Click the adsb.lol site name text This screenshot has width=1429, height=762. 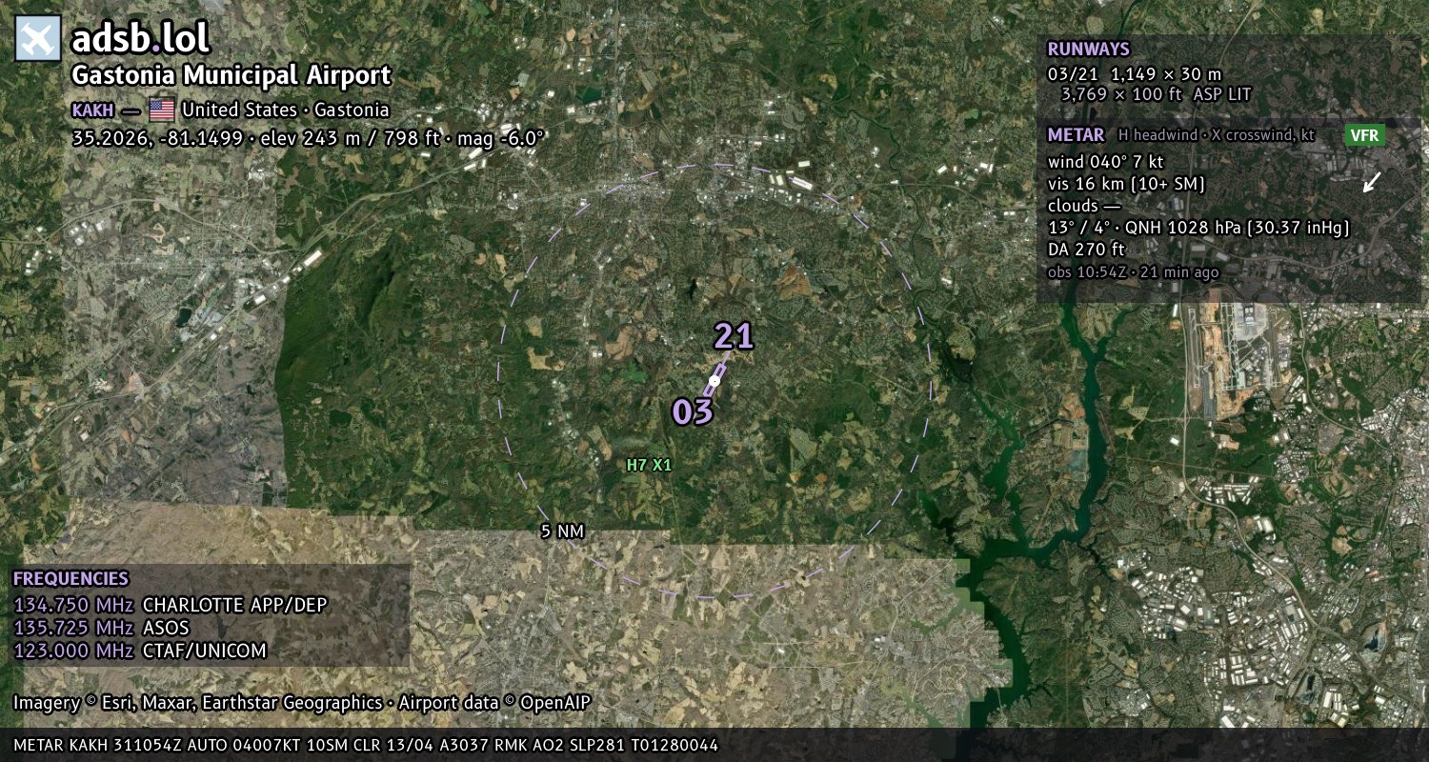[141, 38]
